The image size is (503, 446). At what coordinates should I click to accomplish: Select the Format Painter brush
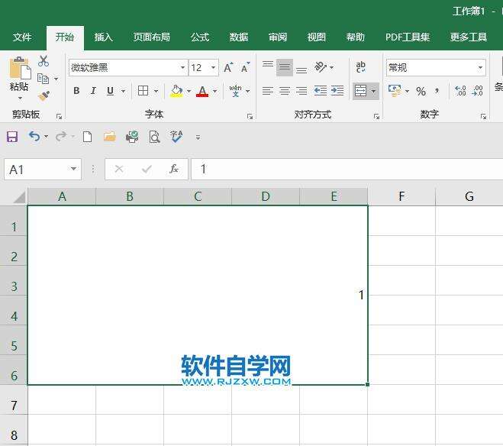point(44,95)
